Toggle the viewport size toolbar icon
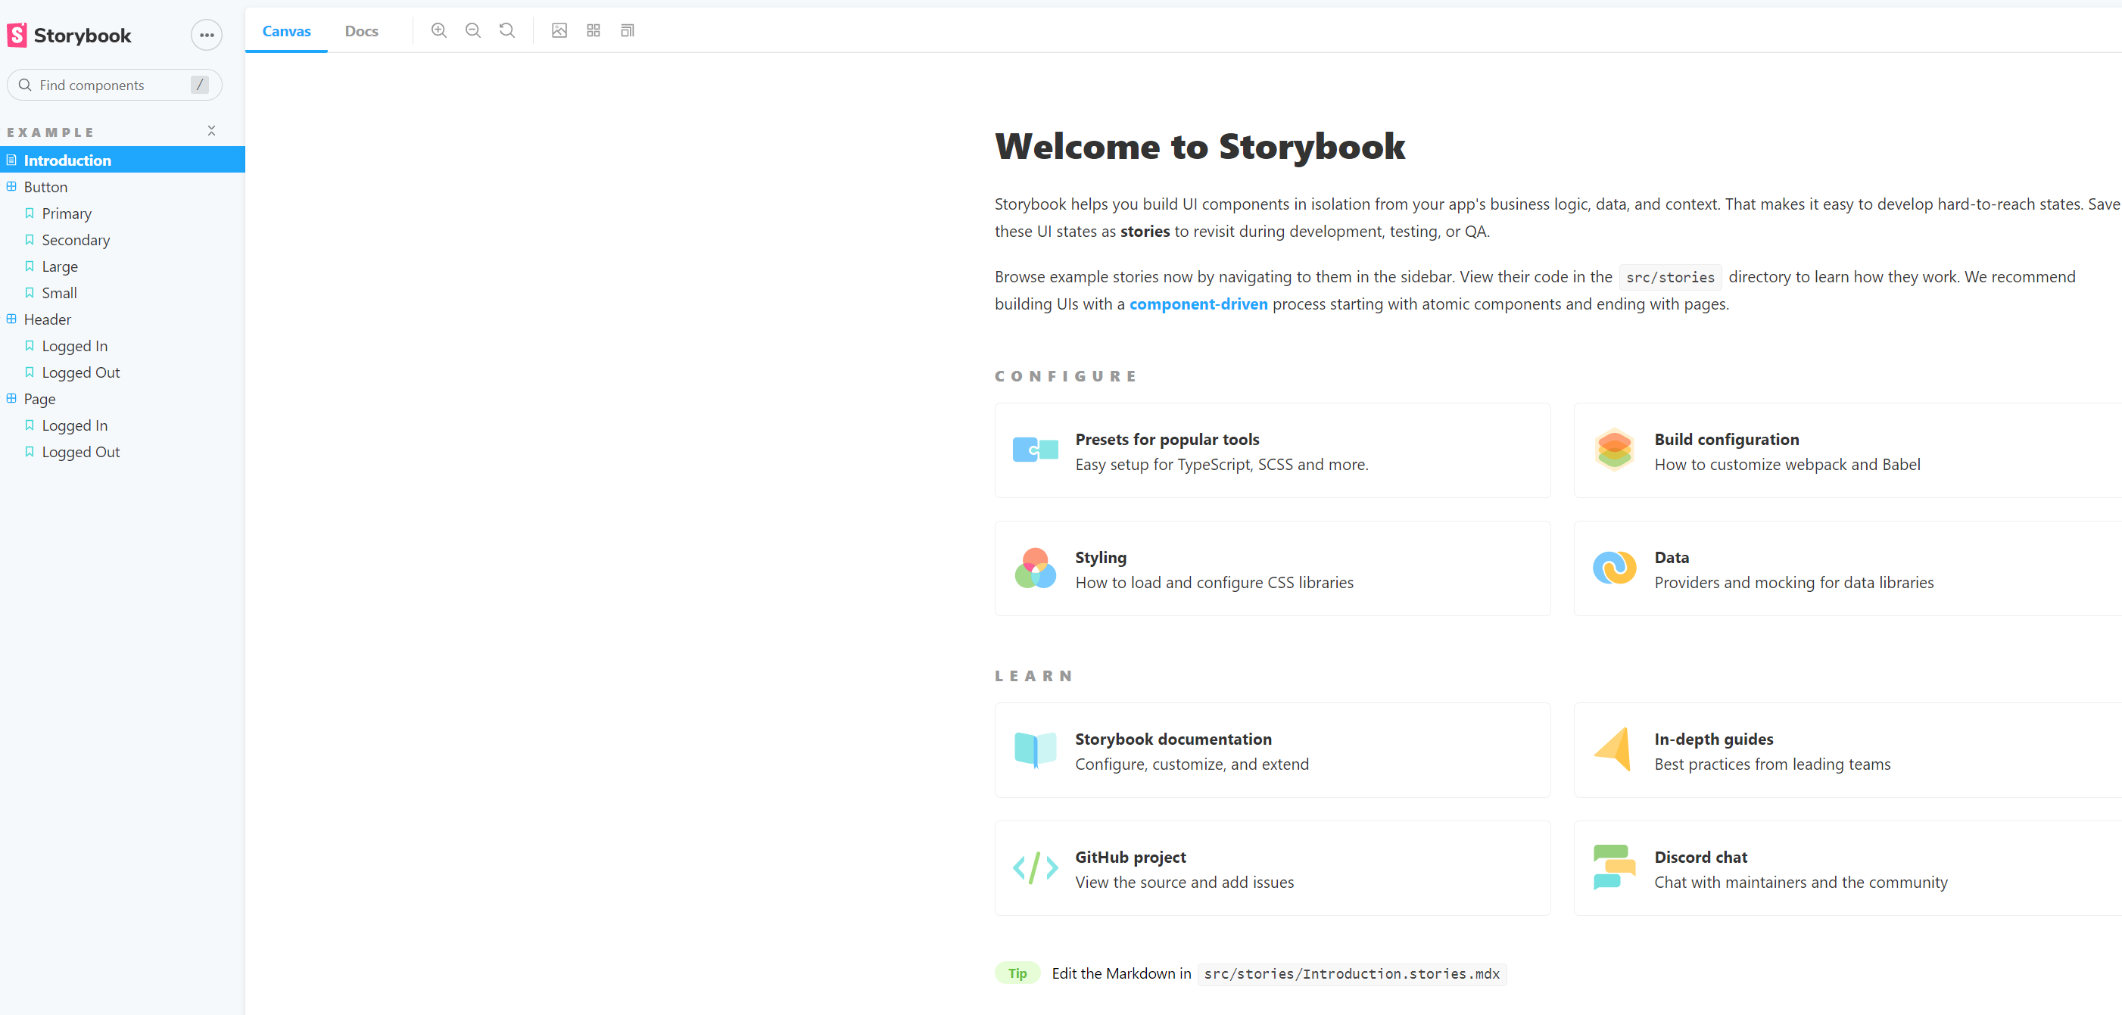This screenshot has height=1015, width=2122. click(627, 30)
